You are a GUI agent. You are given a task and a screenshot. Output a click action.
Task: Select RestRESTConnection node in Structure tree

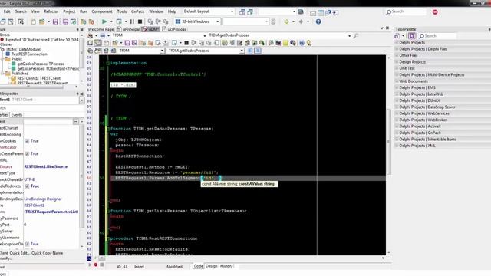point(29,54)
